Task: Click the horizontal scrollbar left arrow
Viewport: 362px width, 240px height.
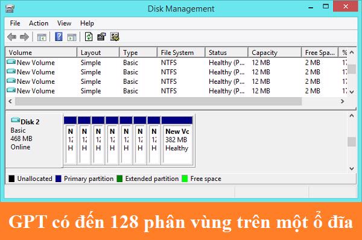Action: pyautogui.click(x=10, y=101)
